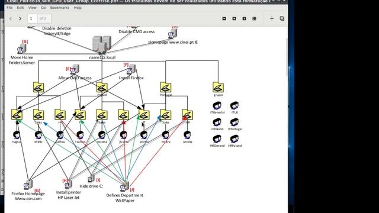Click the 'Firefox Homepage Www.ccn.com' label
The height and width of the screenshot is (213, 379).
coord(28,196)
